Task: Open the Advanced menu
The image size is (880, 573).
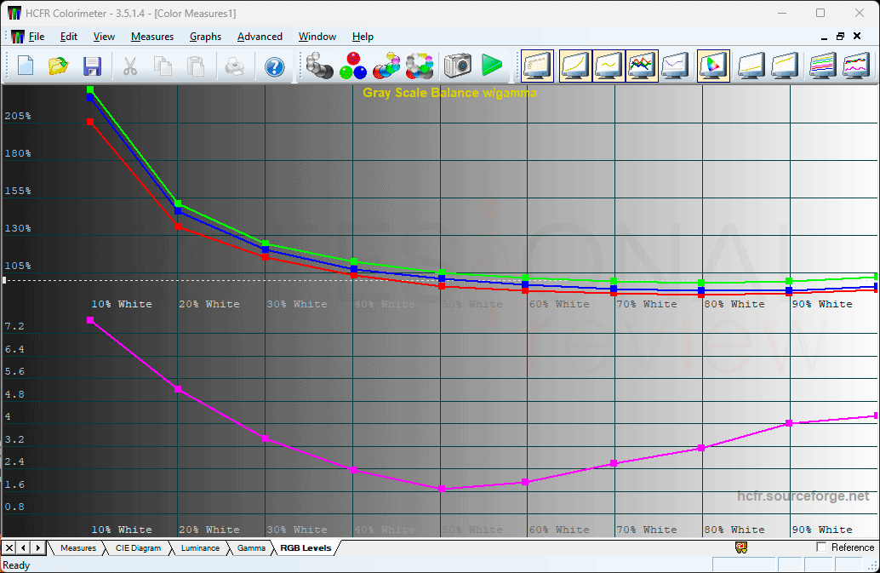Action: click(x=260, y=37)
